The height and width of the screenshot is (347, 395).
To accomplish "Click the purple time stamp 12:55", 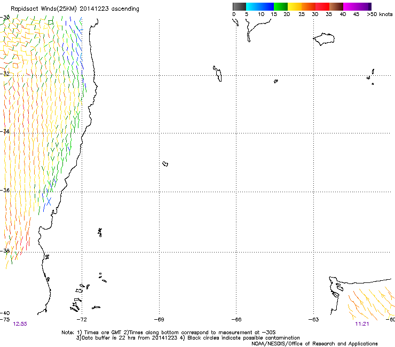I will point(20,324).
